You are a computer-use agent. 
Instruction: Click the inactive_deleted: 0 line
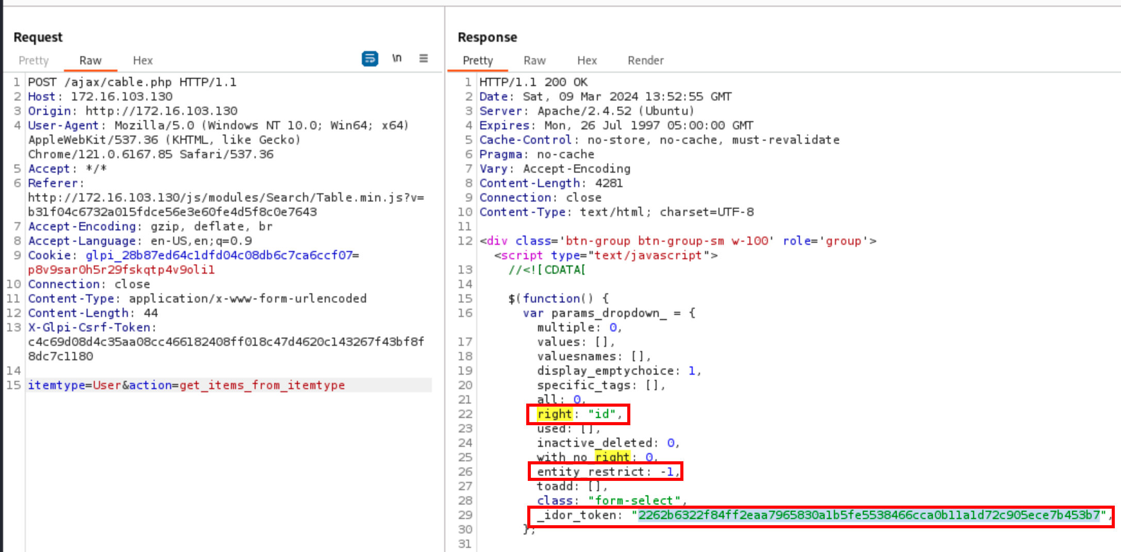click(608, 443)
